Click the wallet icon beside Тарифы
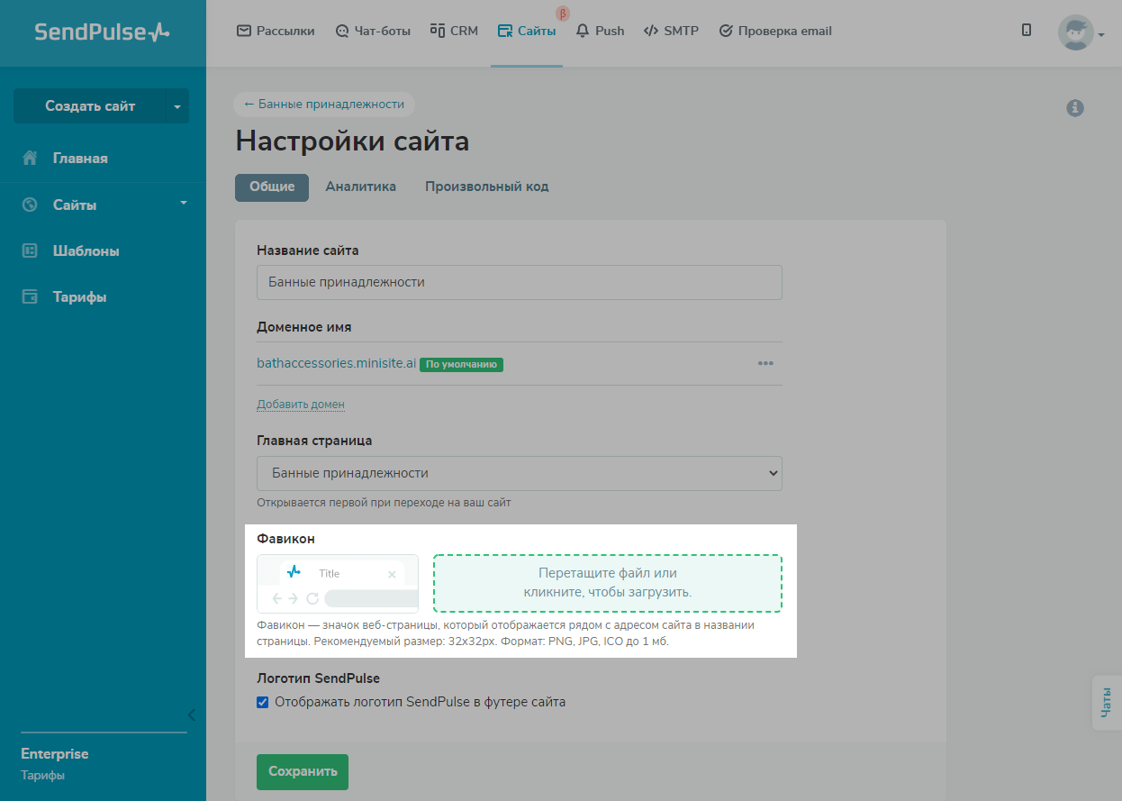This screenshot has height=801, width=1122. pyautogui.click(x=30, y=296)
